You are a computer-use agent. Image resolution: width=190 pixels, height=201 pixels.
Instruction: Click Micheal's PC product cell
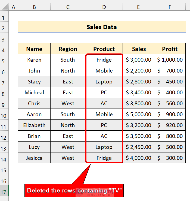pos(104,92)
